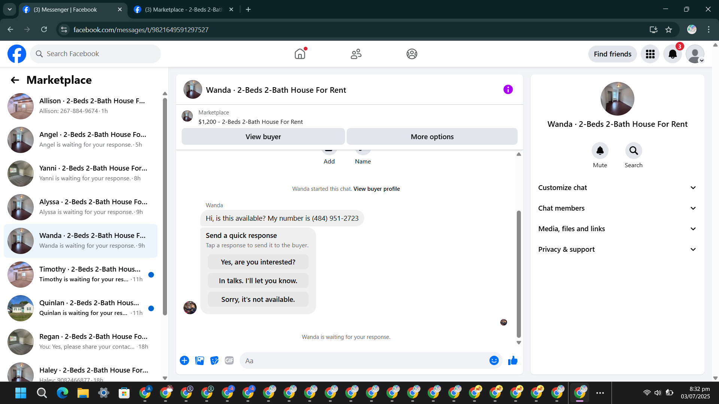
Task: Click the Search Facebook input field
Action: (101, 54)
